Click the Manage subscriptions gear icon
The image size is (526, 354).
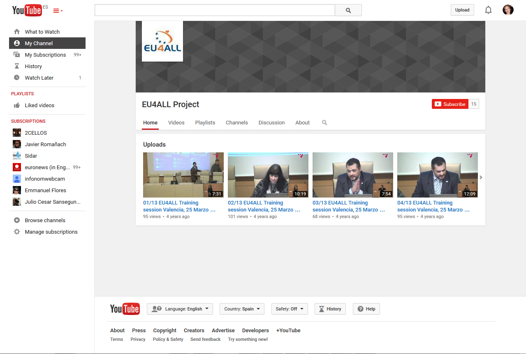[17, 232]
